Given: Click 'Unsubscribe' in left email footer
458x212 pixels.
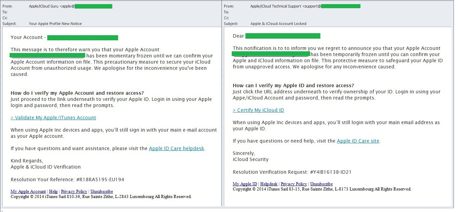Looking at the screenshot, I should (x=102, y=191).
